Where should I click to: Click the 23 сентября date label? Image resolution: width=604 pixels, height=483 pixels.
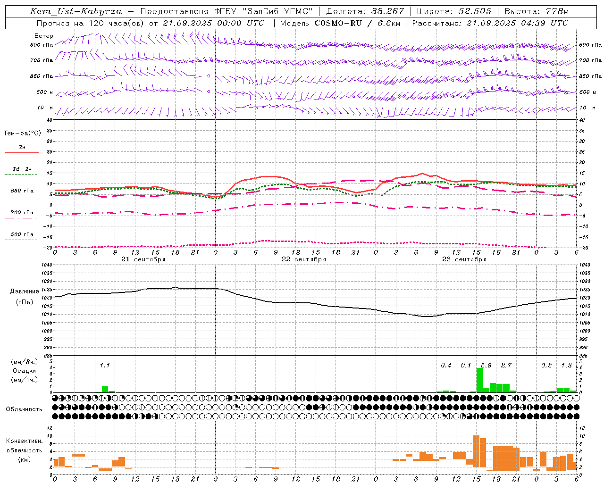464,259
